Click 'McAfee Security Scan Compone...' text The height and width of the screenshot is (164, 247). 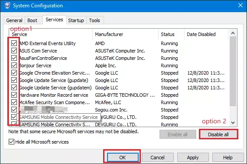pyautogui.click(x=54, y=102)
